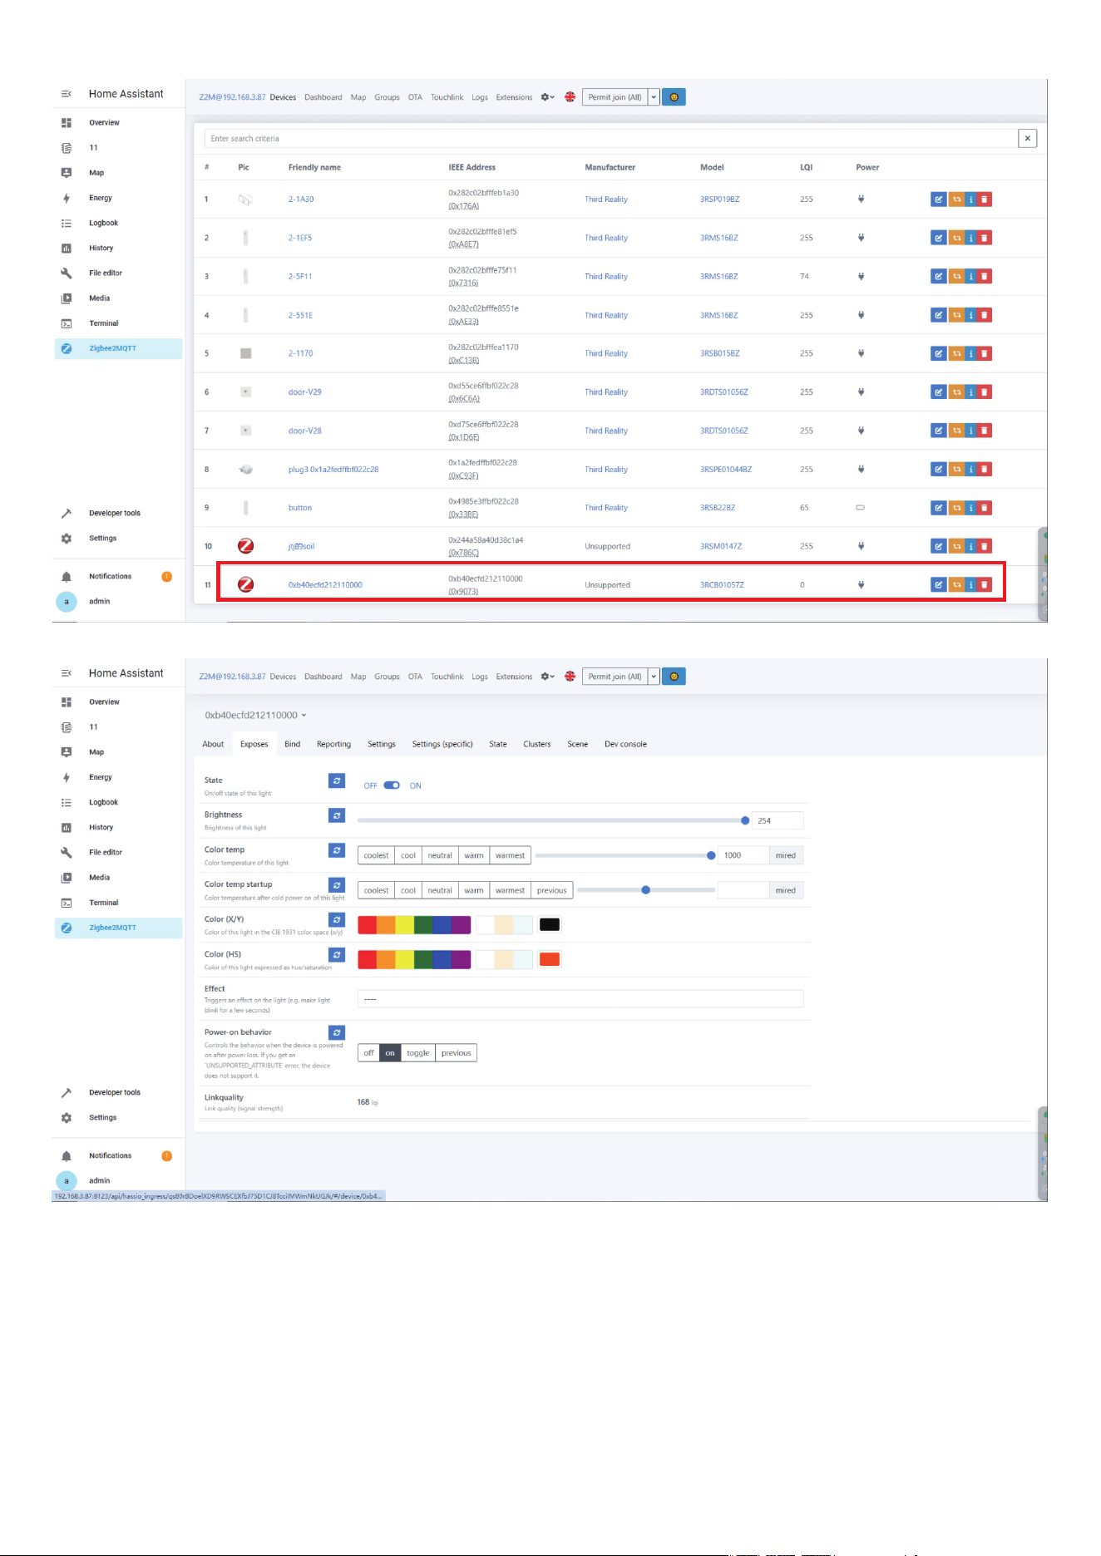1101x1556 pixels.
Task: Open the 0xb40ecfd212110000 device name dropdown
Action: click(255, 715)
